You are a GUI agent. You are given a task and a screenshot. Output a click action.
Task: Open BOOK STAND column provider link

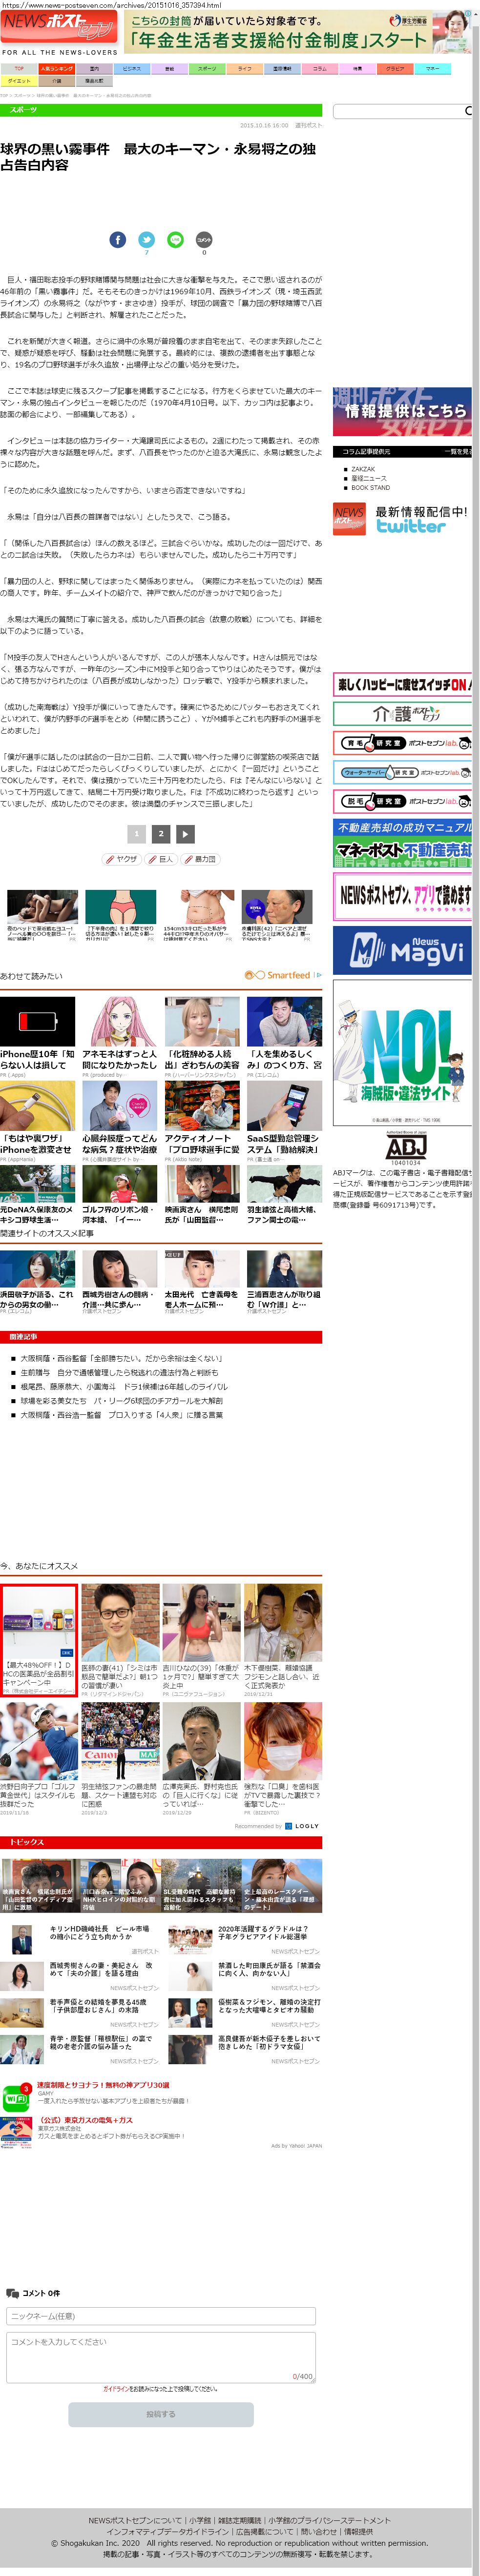click(x=371, y=487)
